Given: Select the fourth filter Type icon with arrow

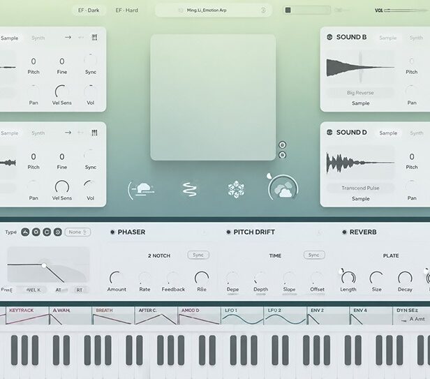Looking at the screenshot, I should (57, 232).
